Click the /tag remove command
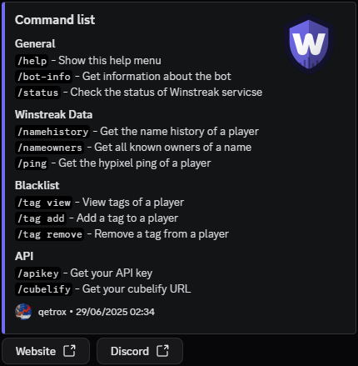The image size is (358, 366). 49,234
